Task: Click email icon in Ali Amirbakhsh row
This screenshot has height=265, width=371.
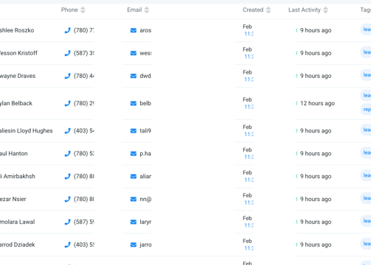Action: click(x=134, y=177)
